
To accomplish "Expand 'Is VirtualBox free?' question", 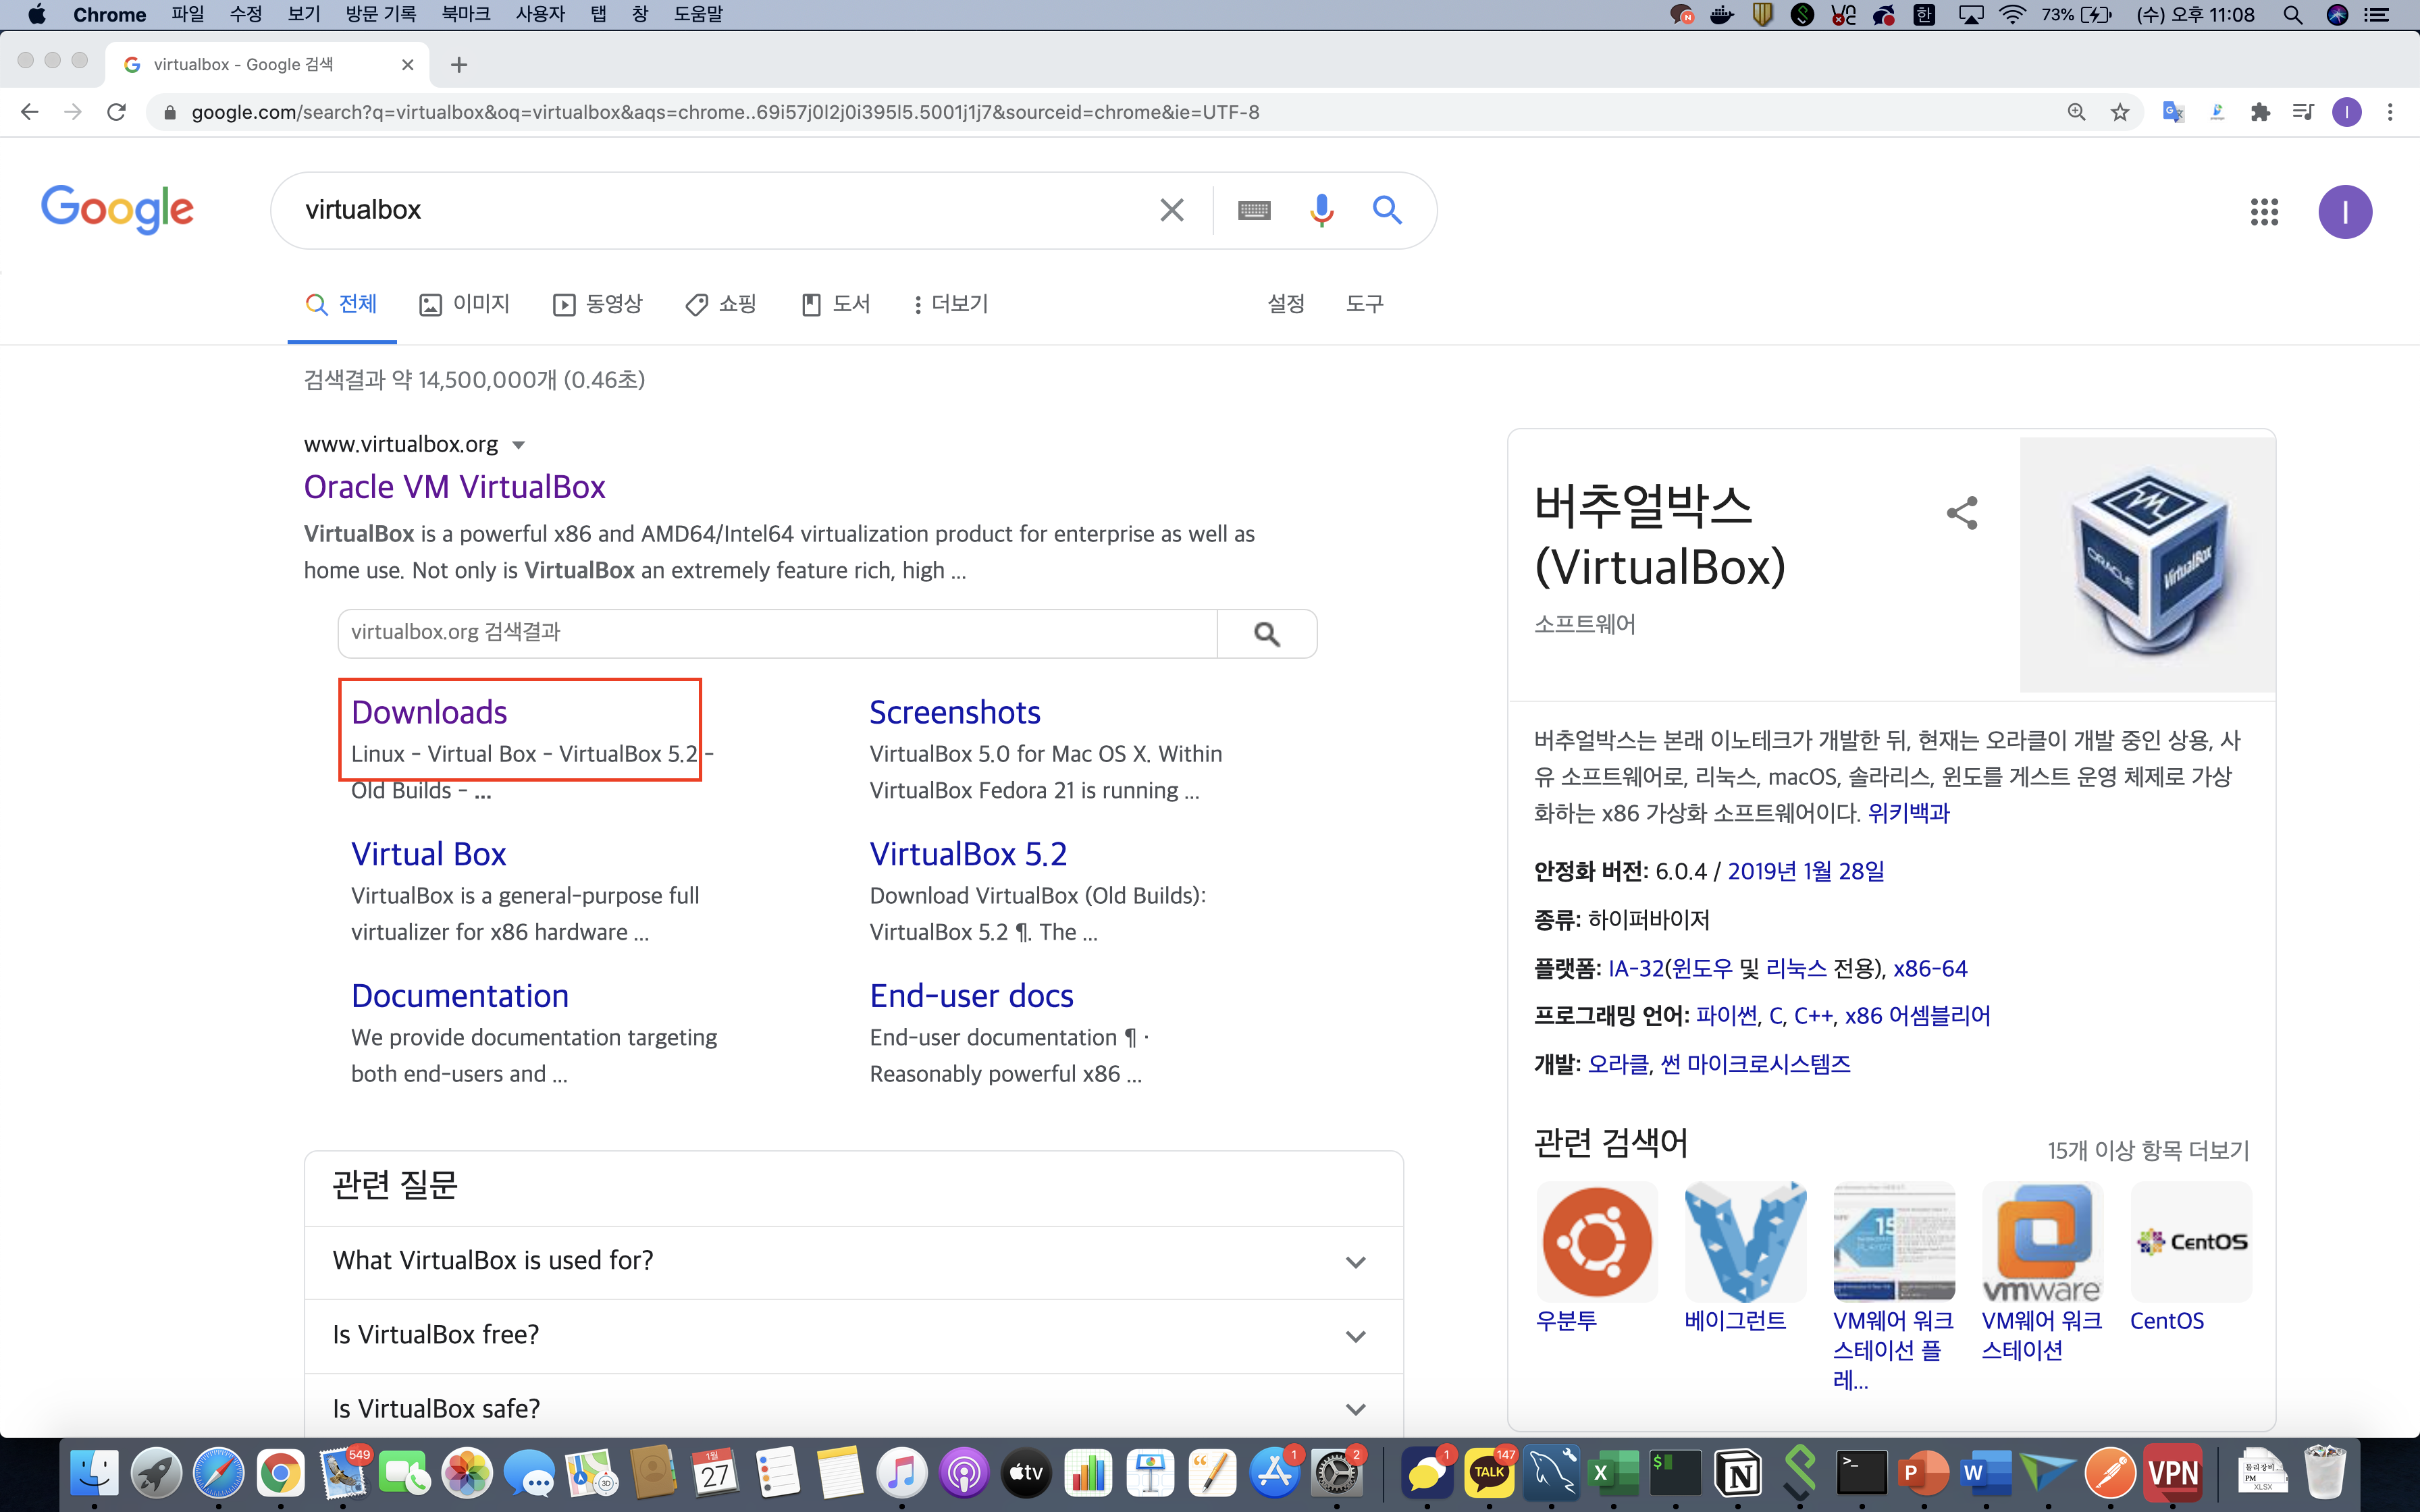I will coord(1355,1336).
